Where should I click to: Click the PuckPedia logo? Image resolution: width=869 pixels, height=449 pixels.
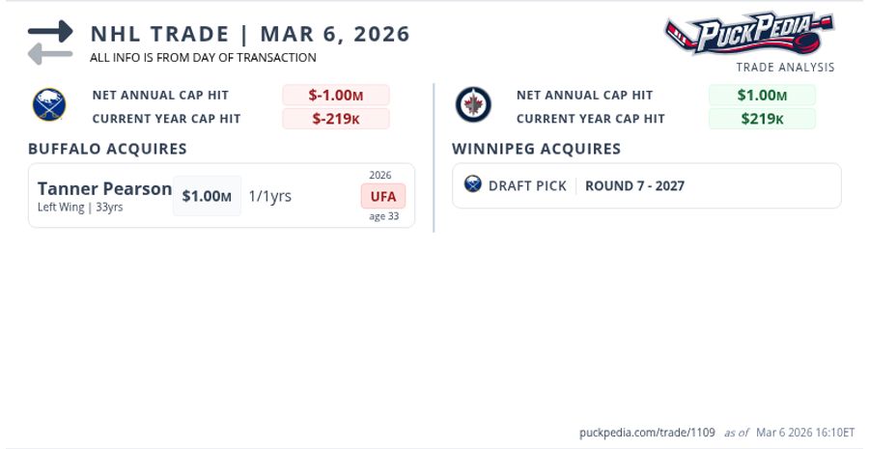(x=749, y=35)
